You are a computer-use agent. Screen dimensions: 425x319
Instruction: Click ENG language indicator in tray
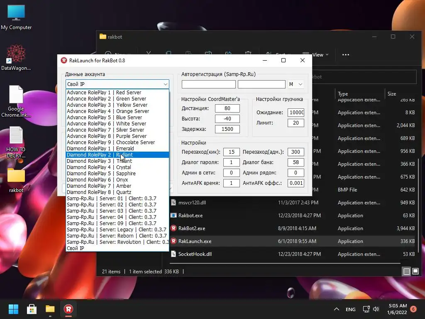click(x=350, y=309)
